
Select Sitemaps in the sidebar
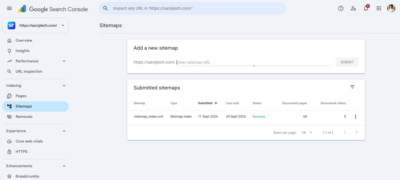pos(36,107)
